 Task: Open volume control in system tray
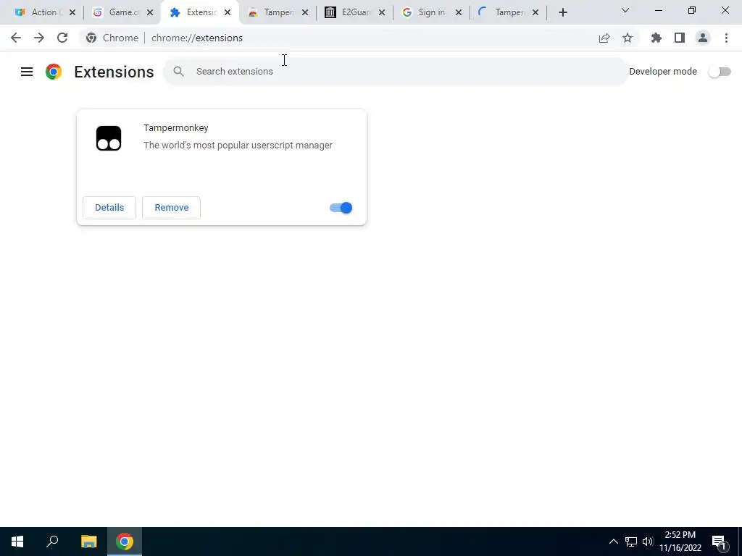648,542
